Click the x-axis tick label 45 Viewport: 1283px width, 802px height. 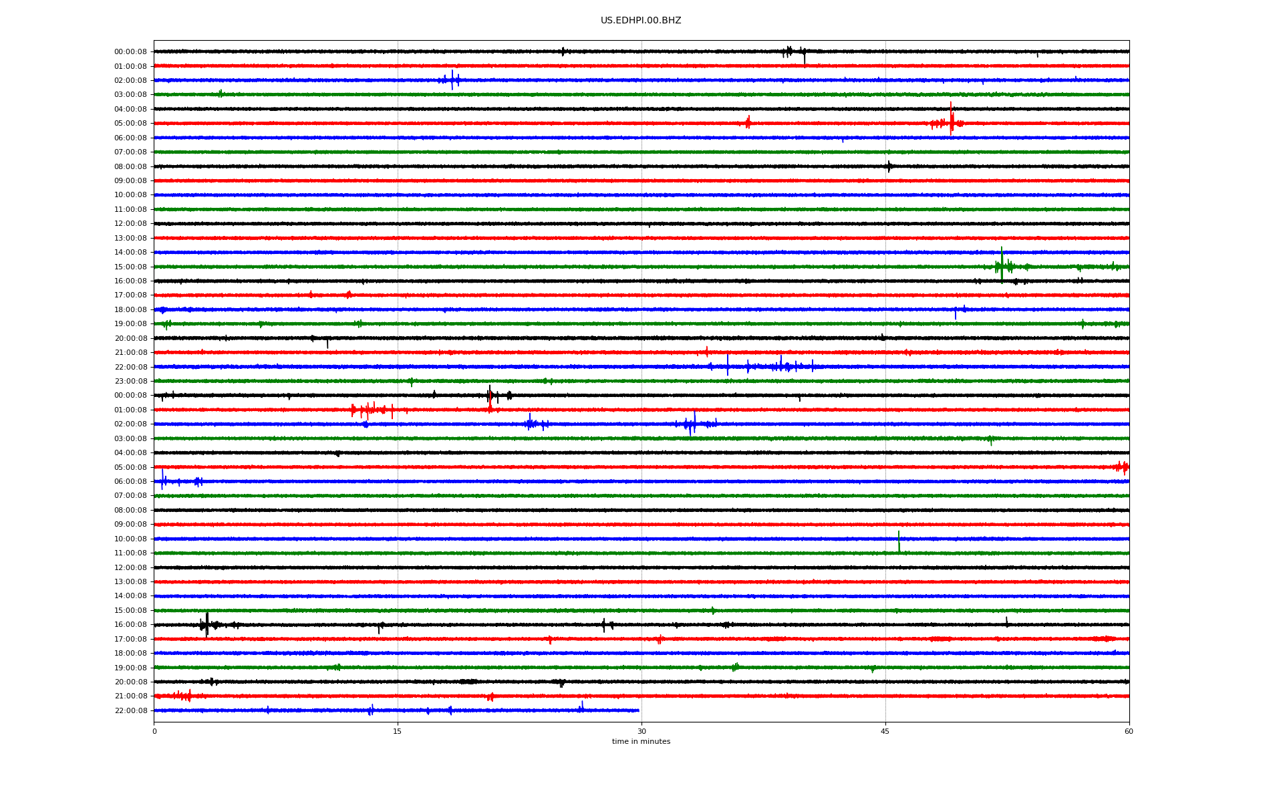point(885,731)
